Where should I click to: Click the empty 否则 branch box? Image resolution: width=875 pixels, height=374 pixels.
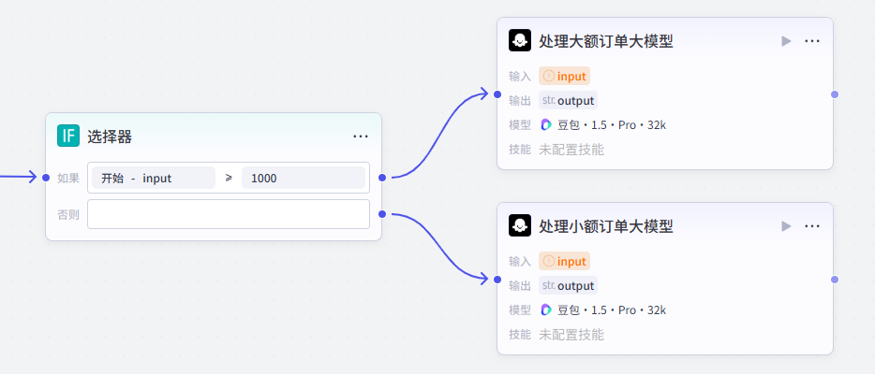tap(228, 214)
